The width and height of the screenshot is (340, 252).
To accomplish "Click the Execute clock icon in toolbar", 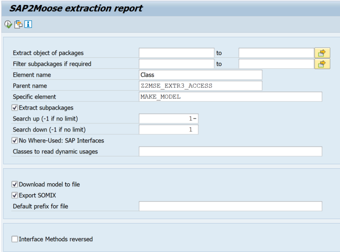I will tap(8, 24).
